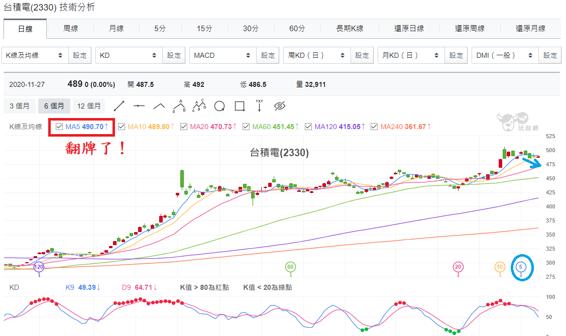Click the 低 486.5 low price text

pos(254,84)
